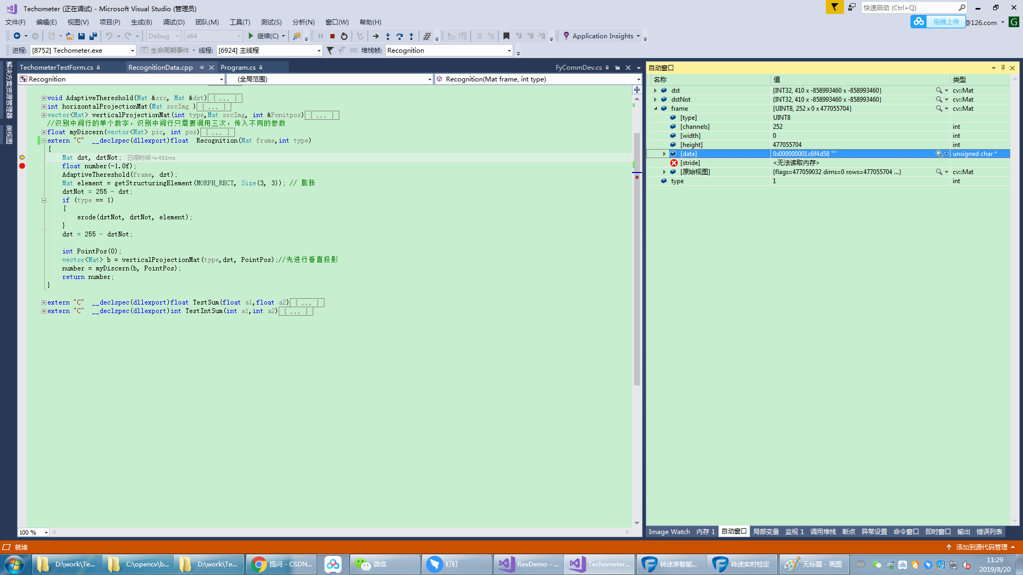
Task: Open Windows Start button
Action: click(x=14, y=564)
